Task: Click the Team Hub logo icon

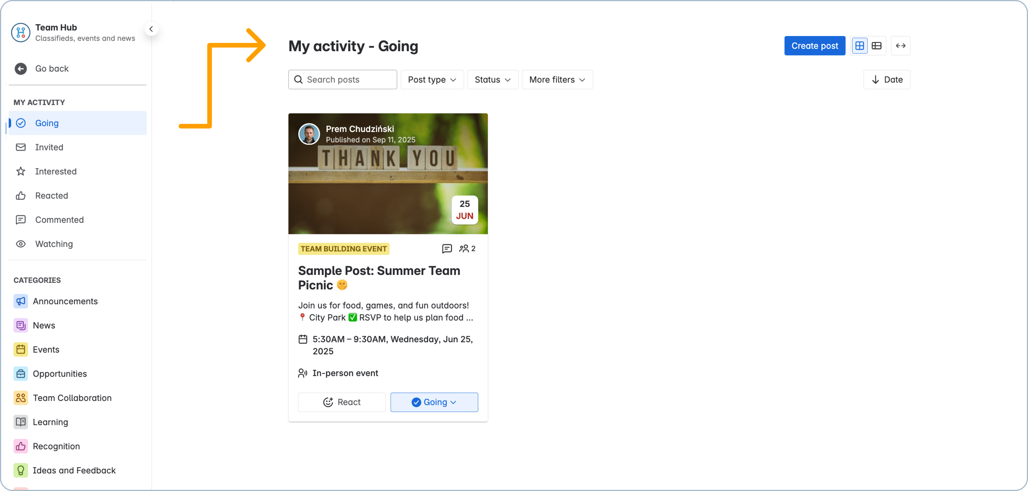Action: (x=21, y=32)
